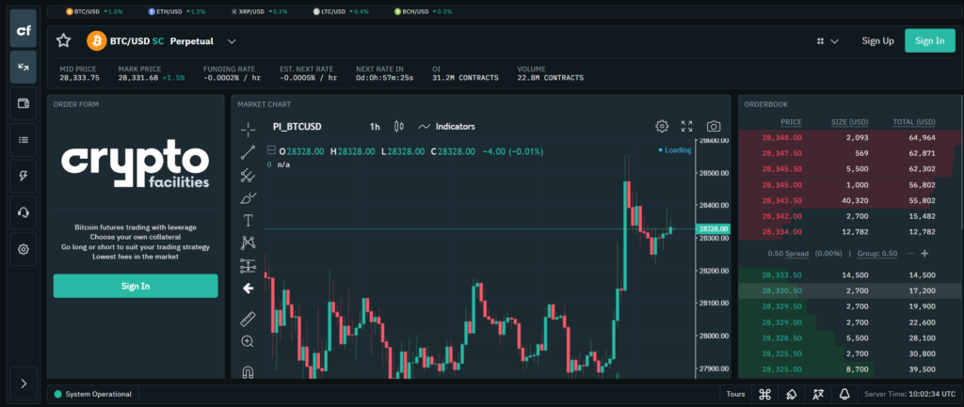This screenshot has height=407, width=964.
Task: Switch chart to fullscreen mode
Action: pos(687,126)
